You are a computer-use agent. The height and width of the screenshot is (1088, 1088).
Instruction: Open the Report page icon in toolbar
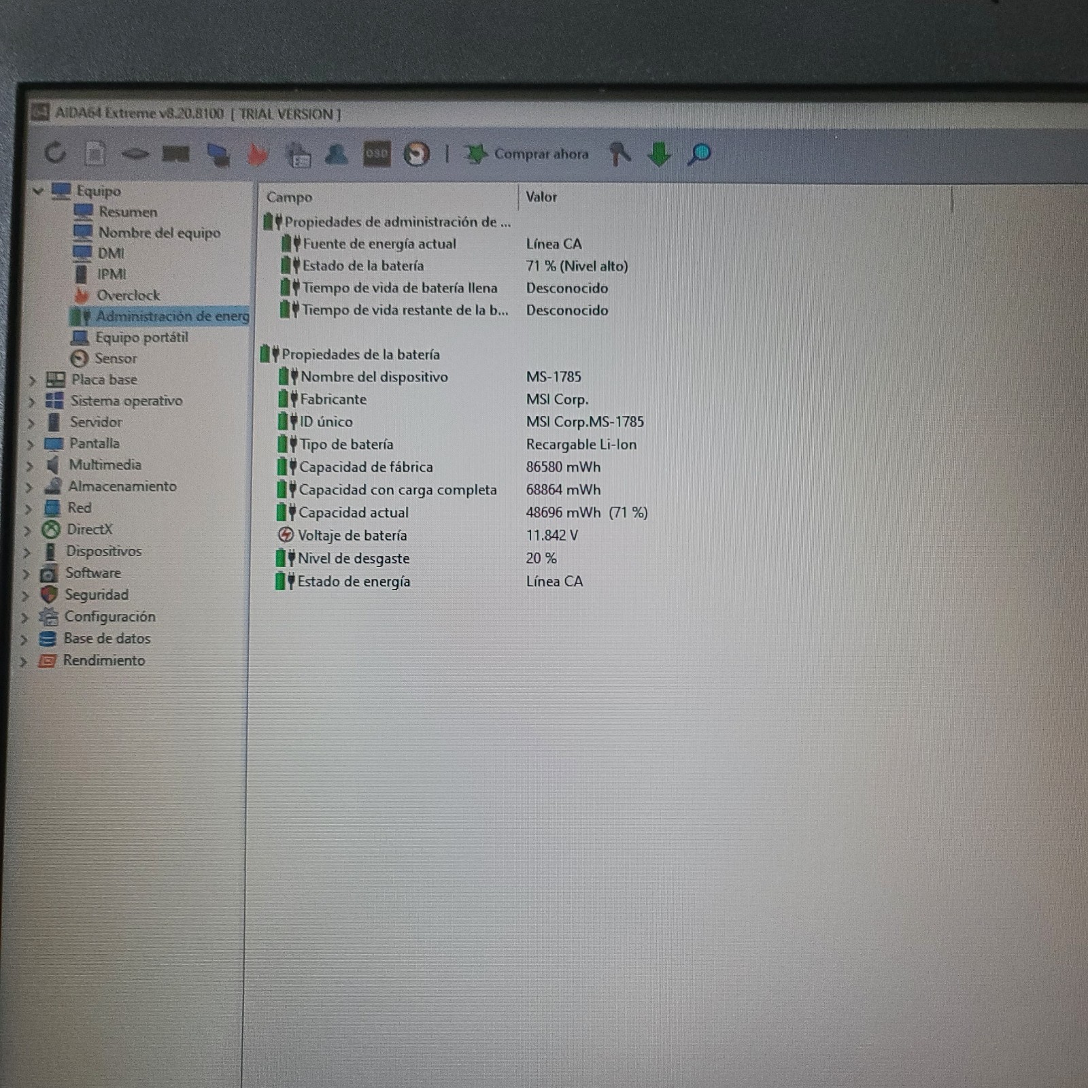click(x=95, y=154)
